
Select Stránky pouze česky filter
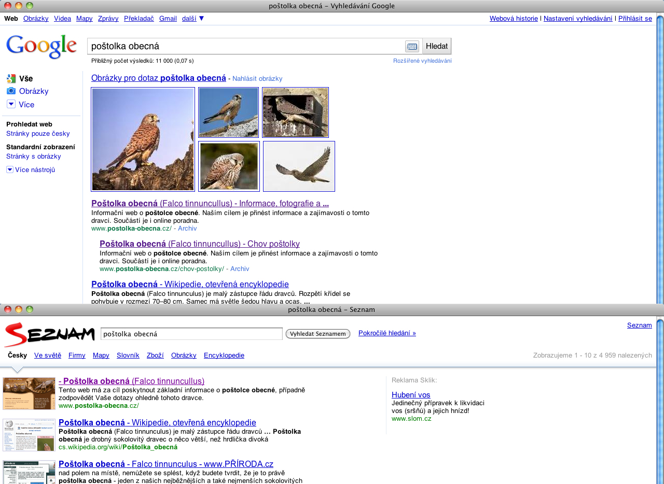click(x=38, y=133)
